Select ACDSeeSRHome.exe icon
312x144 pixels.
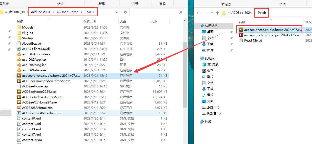(x=19, y=108)
